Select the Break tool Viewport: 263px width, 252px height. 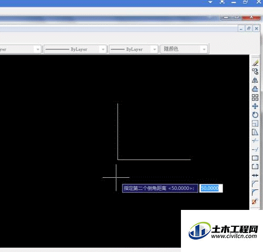coord(255,167)
